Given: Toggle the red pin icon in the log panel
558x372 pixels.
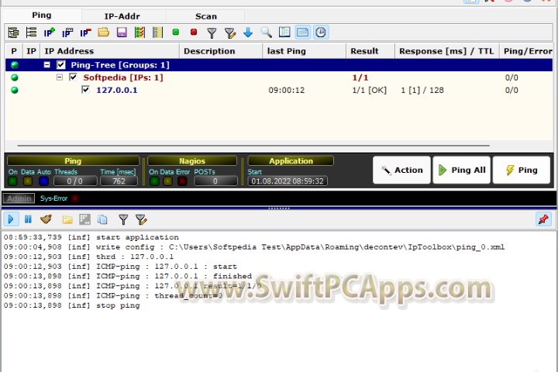Looking at the screenshot, I should click(543, 219).
